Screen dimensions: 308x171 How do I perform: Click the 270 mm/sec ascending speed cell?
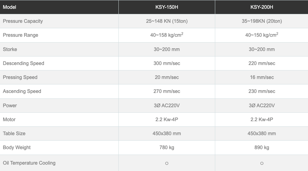167,91
